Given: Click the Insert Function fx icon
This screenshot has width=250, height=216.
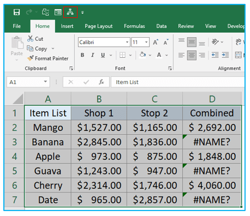Looking at the screenshot, I should click(x=102, y=82).
